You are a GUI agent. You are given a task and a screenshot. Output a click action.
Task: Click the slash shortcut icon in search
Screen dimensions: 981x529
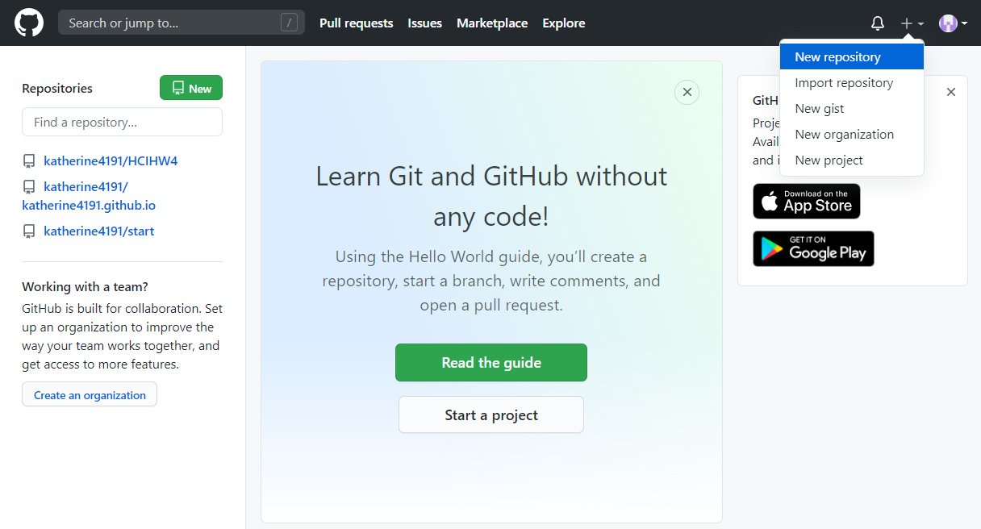(289, 23)
